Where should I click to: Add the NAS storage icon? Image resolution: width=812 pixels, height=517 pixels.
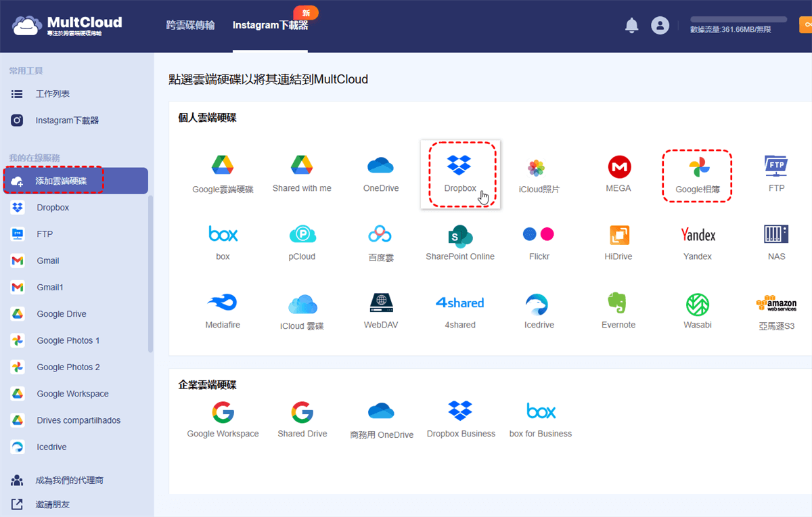click(776, 234)
